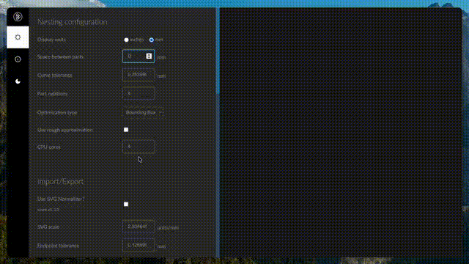The image size is (469, 264).
Task: Toggle dark mode with the moon icon
Action: [x=18, y=81]
